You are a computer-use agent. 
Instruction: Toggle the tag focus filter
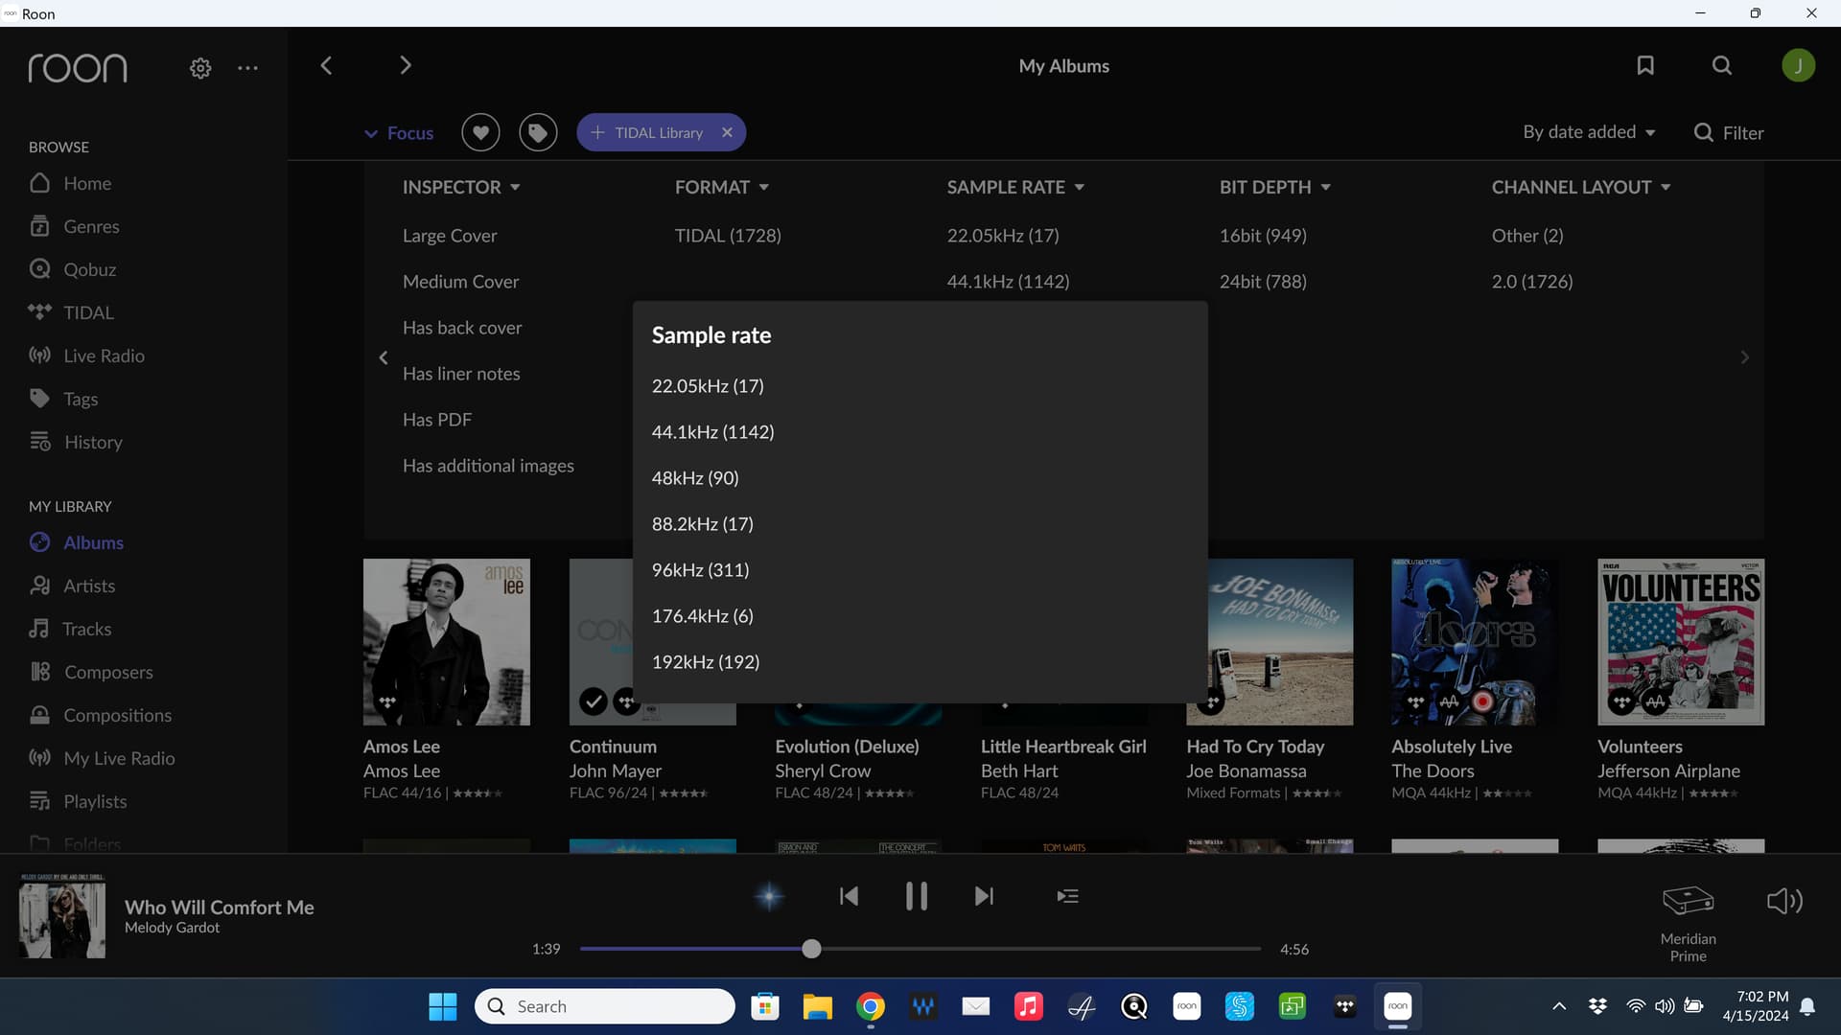point(538,132)
